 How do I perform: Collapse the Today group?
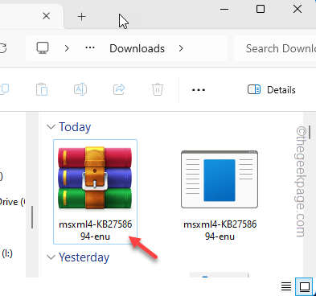point(51,127)
